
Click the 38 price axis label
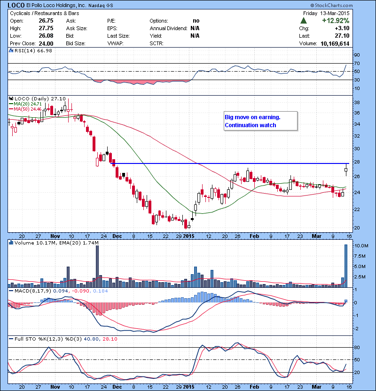[357, 103]
